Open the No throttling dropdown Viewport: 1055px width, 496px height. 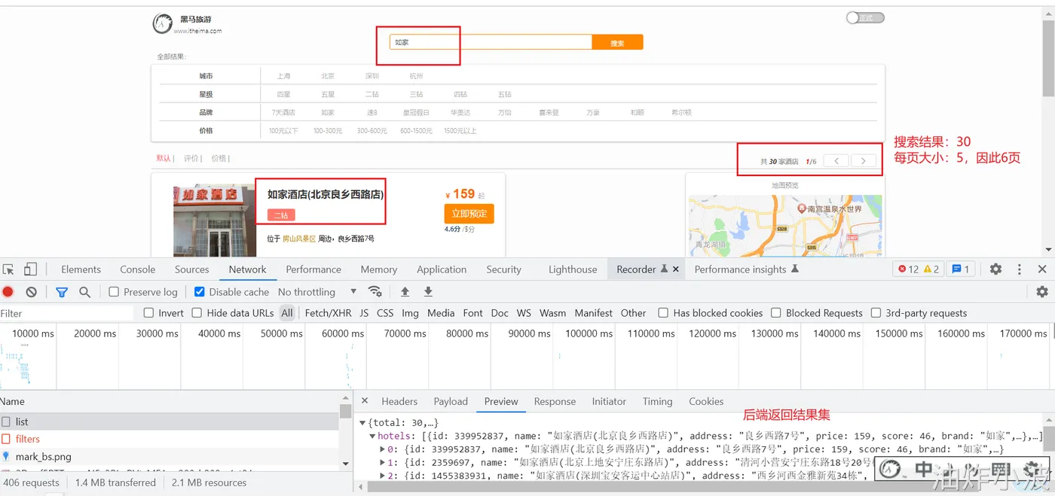click(316, 292)
